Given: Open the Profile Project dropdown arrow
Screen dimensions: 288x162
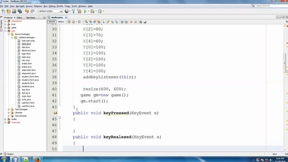Looking at the screenshot, I should 103,11.
